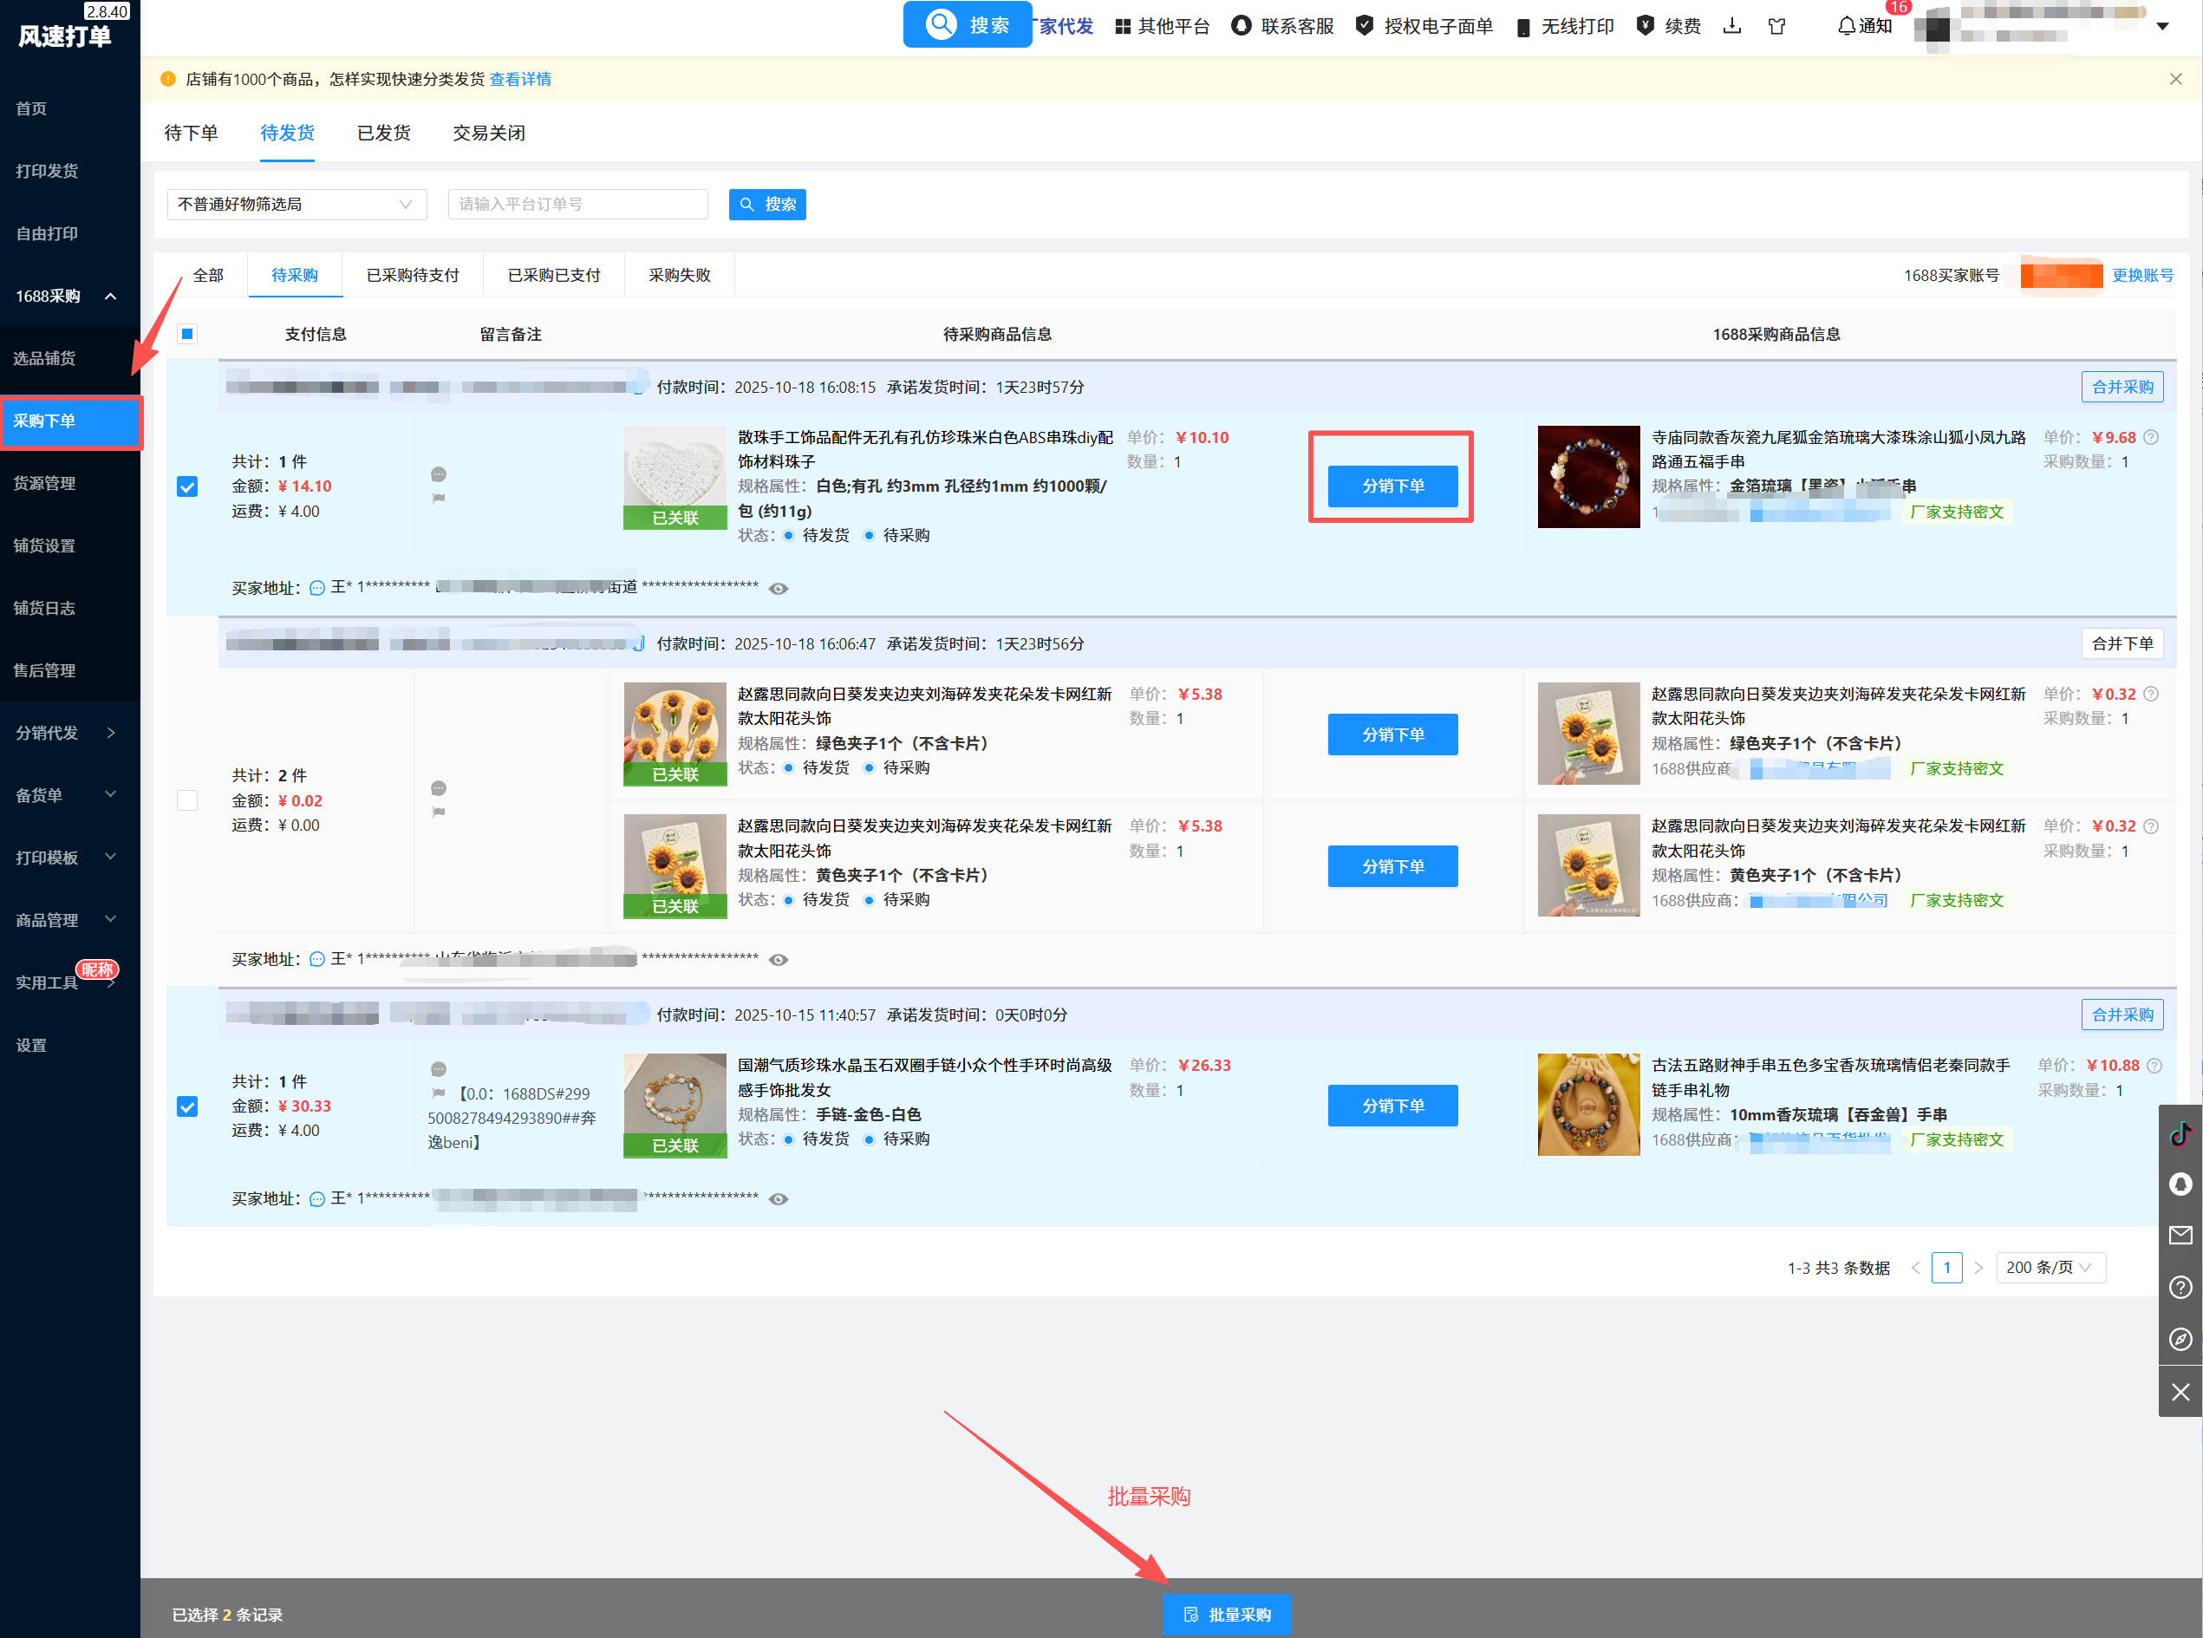Viewport: 2203px width, 1638px height.
Task: Uncheck the first order checkbox
Action: pyautogui.click(x=187, y=486)
